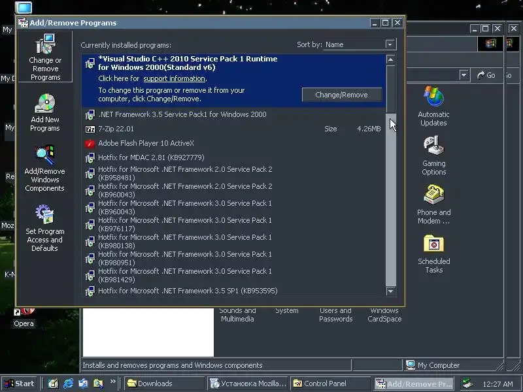Viewport: 523px width, 392px height.
Task: Open Set Program Access and Defaults
Action: pyautogui.click(x=44, y=228)
